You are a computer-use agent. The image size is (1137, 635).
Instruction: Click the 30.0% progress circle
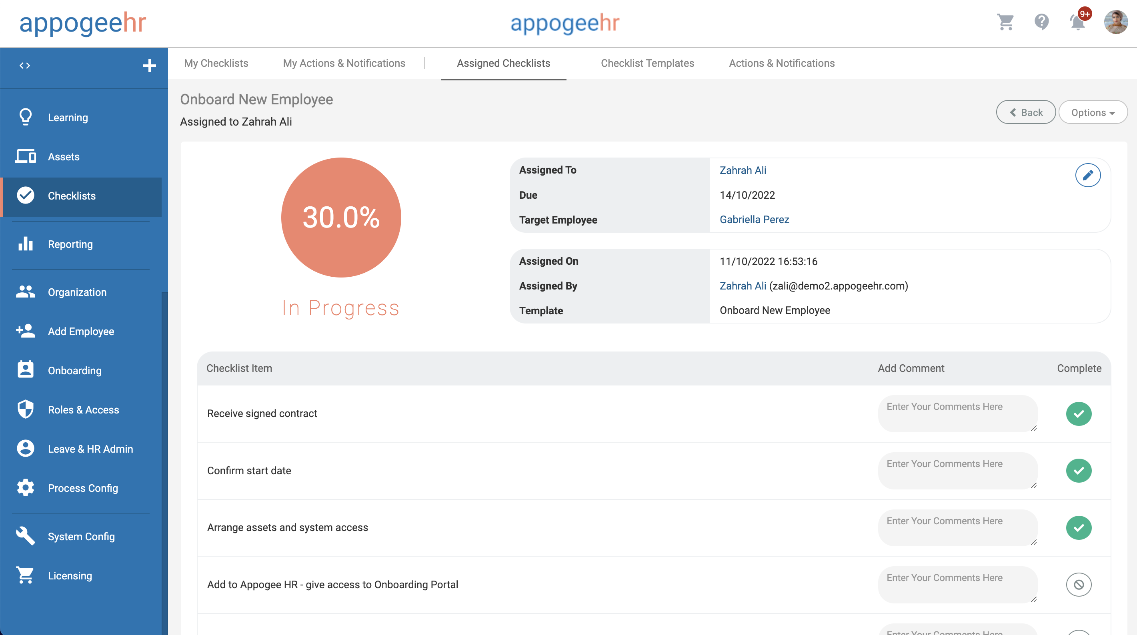coord(341,218)
